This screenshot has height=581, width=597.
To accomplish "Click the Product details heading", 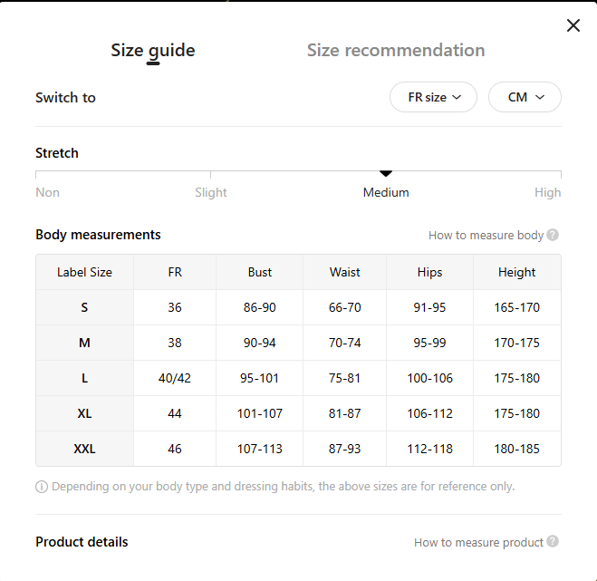I will pyautogui.click(x=82, y=542).
